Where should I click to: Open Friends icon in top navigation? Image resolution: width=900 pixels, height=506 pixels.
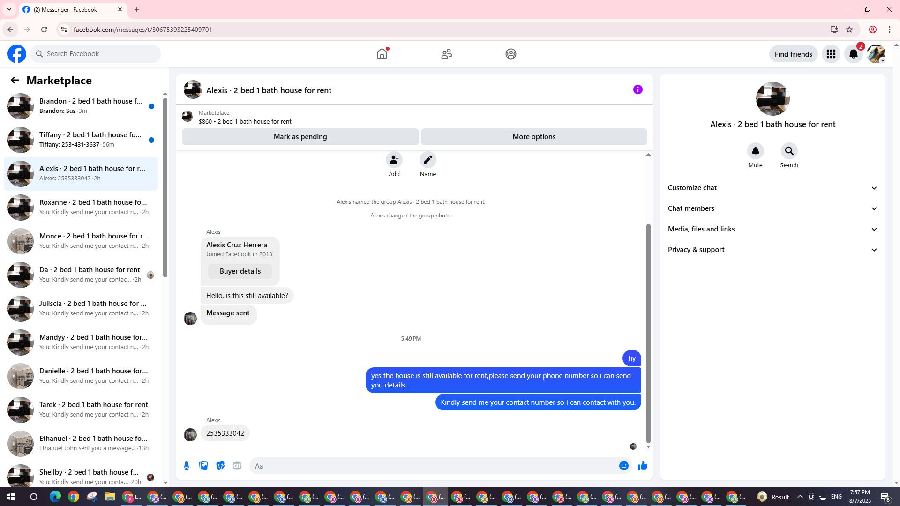pos(447,54)
